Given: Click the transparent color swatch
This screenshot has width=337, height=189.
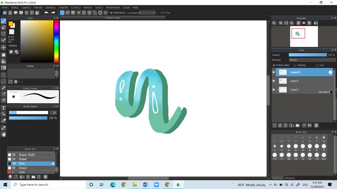Looking at the screenshot, I should point(12,32).
